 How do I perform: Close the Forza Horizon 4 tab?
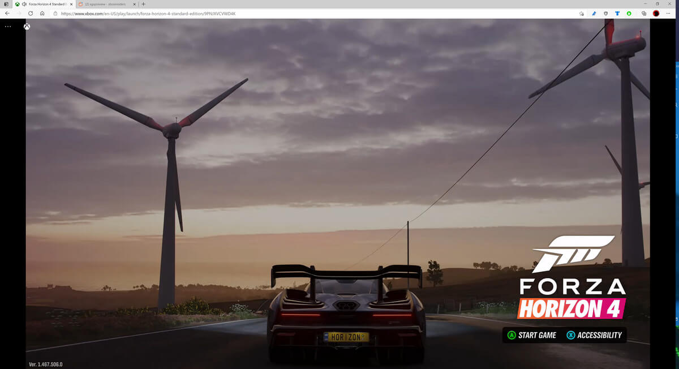click(71, 4)
